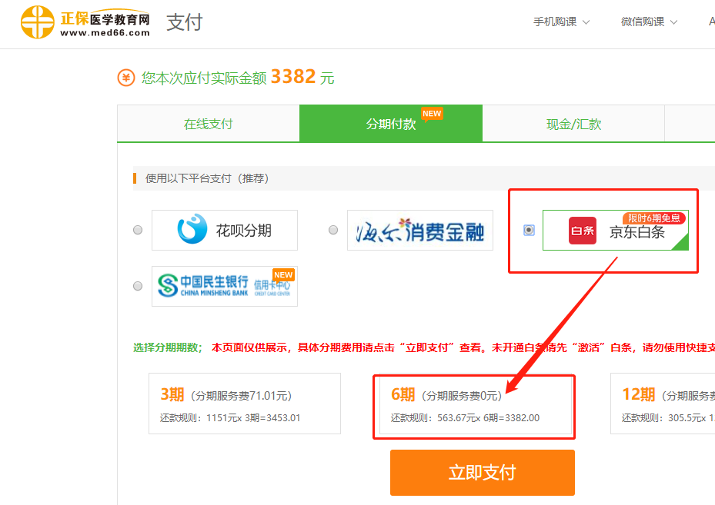
Task: Switch to the 在线支付 tab
Action: coord(208,124)
